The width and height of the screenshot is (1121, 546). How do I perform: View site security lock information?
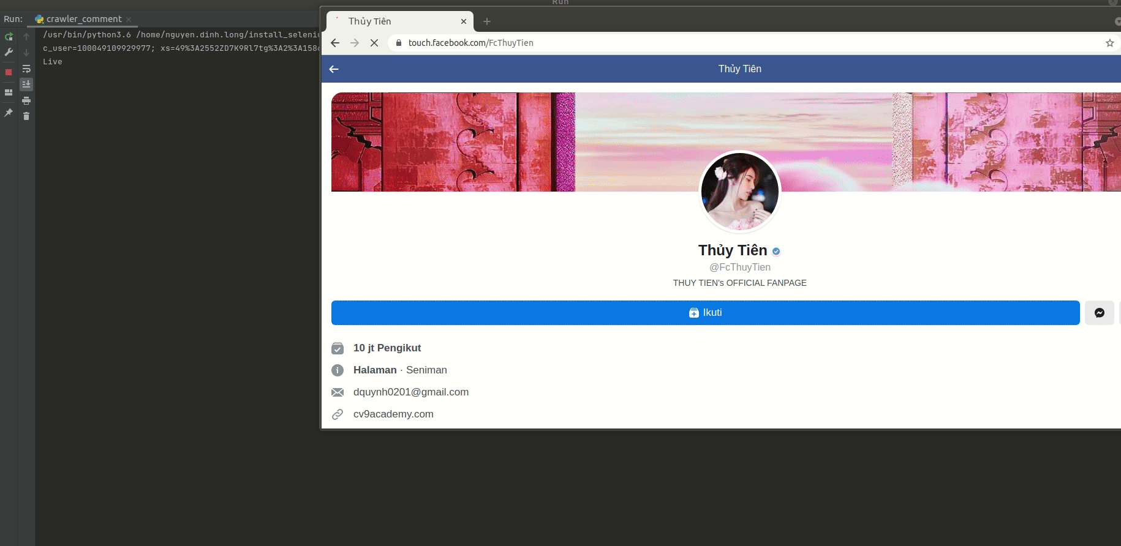pyautogui.click(x=399, y=43)
